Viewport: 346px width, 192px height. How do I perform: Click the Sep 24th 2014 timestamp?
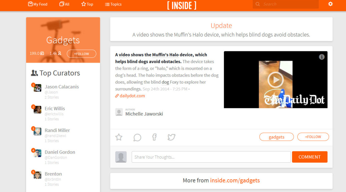pyautogui.click(x=165, y=89)
